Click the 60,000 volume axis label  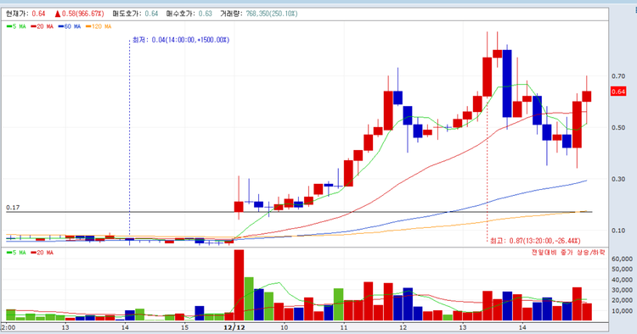pyautogui.click(x=622, y=259)
